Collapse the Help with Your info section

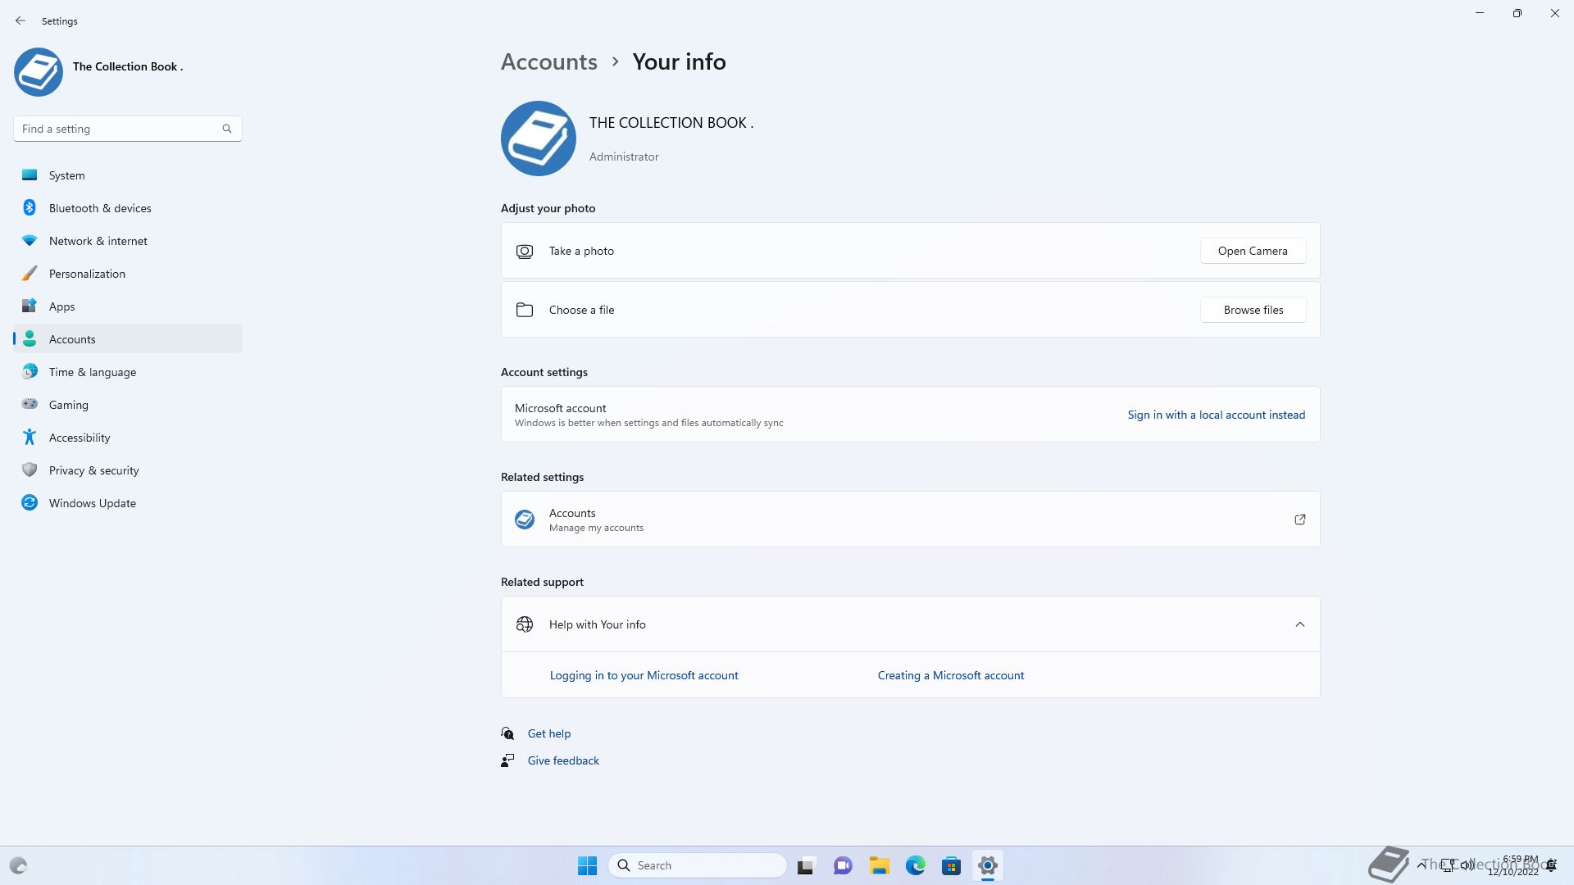click(x=1299, y=624)
